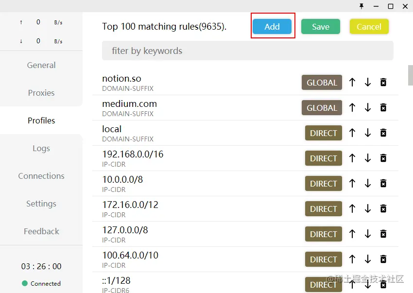Move 172.16.0.0/12 rule down
413x293 pixels.
point(368,208)
